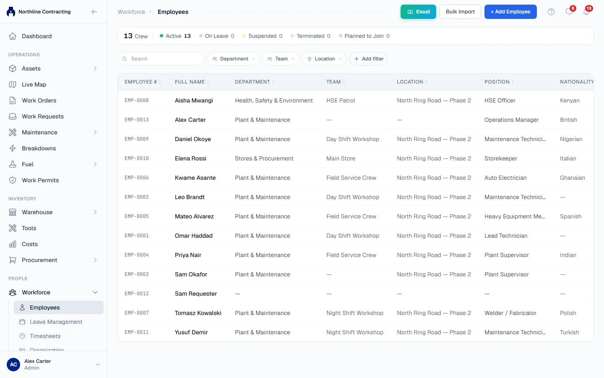The height and width of the screenshot is (378, 604).
Task: Click the Bulk Import button
Action: coord(460,12)
